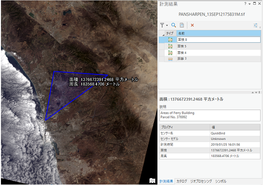The height and width of the screenshot is (185, 263).
Task: Click the table corner select-all triangle
Action: coord(163,35)
